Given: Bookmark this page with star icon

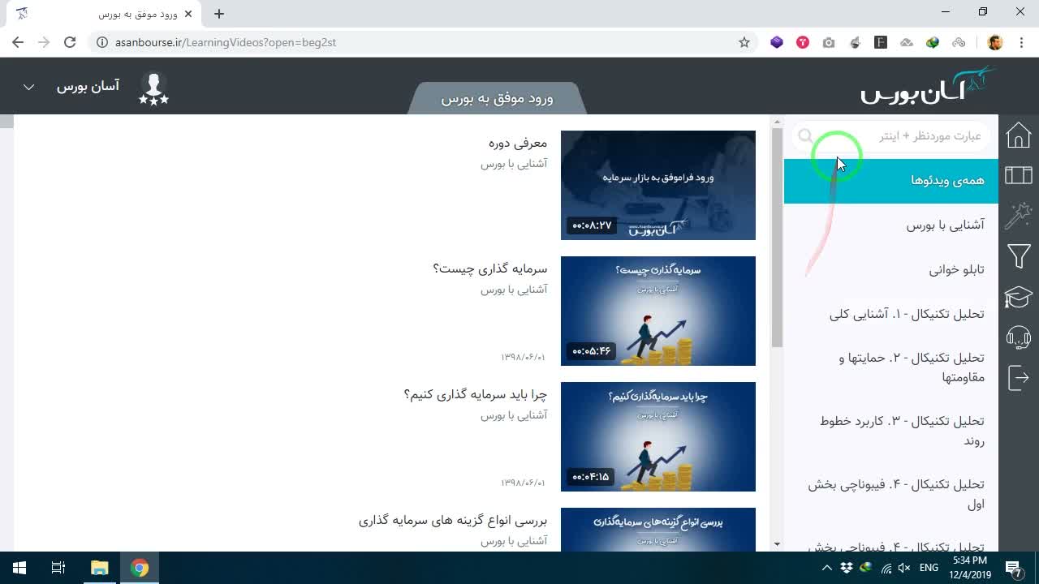Looking at the screenshot, I should click(744, 42).
